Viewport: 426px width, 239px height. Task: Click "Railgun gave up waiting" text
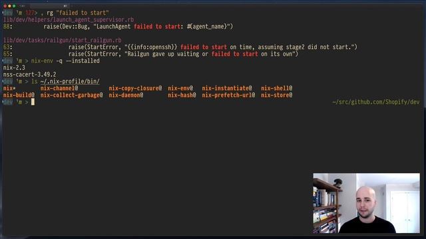tap(163, 54)
